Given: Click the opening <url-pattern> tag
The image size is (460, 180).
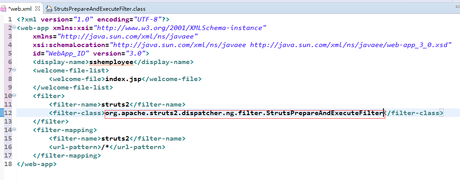Looking at the screenshot, I should [x=75, y=147].
